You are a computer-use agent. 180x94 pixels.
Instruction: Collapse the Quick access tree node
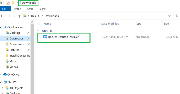[x=1, y=27]
